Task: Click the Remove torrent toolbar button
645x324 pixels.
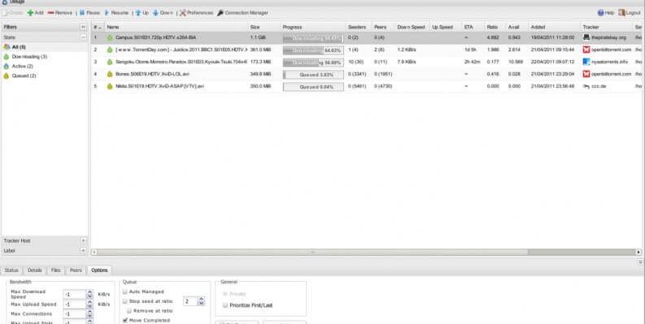Action: click(x=60, y=13)
